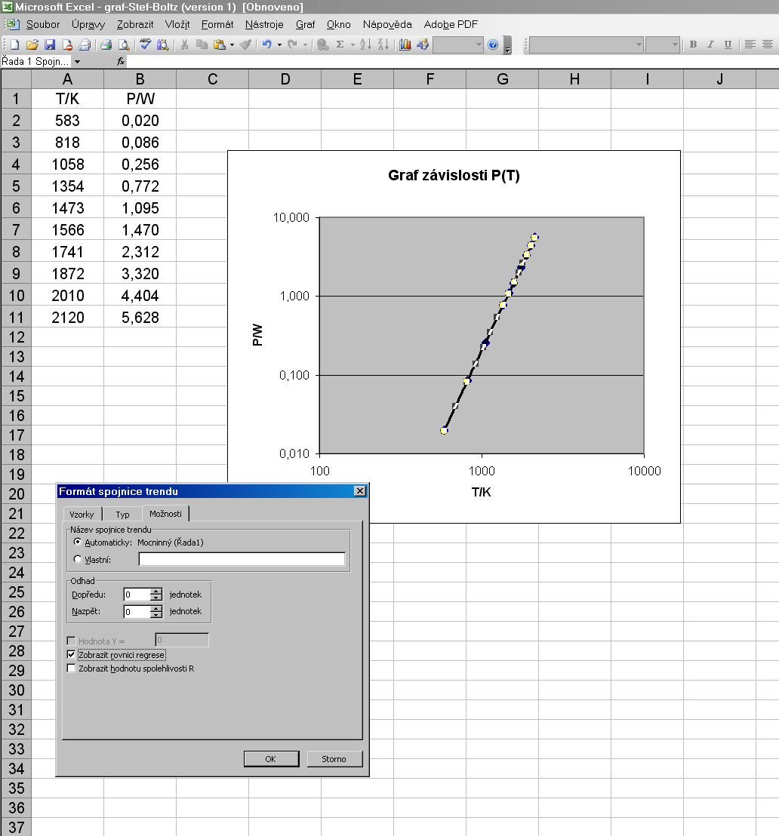Click the Redo arrow icon
Image resolution: width=779 pixels, height=836 pixels.
[x=292, y=45]
